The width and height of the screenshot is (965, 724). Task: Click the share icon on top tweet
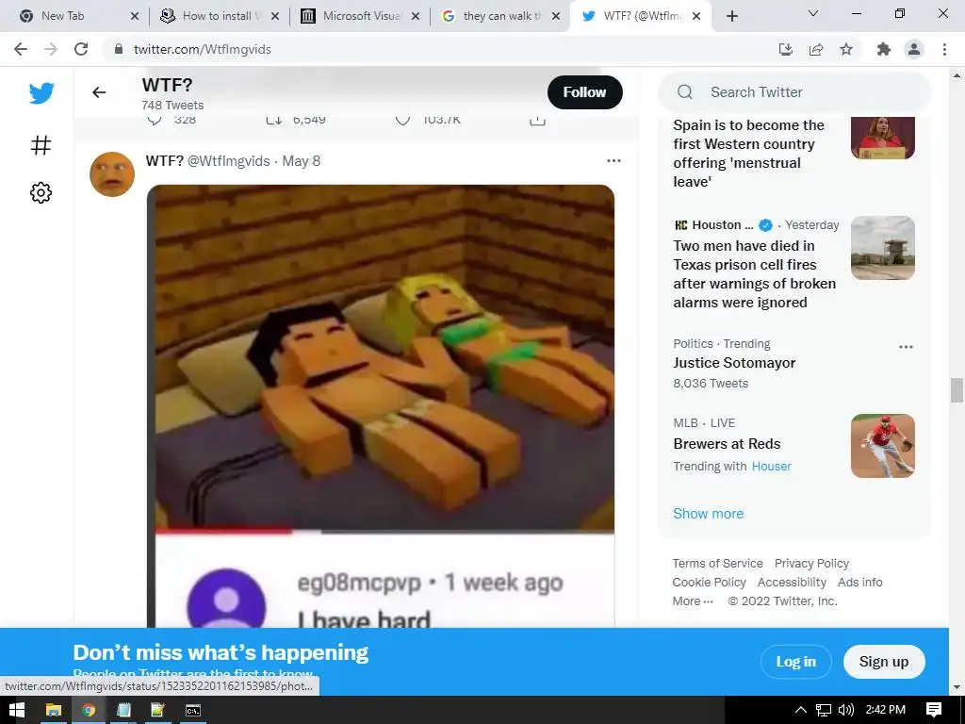(537, 120)
